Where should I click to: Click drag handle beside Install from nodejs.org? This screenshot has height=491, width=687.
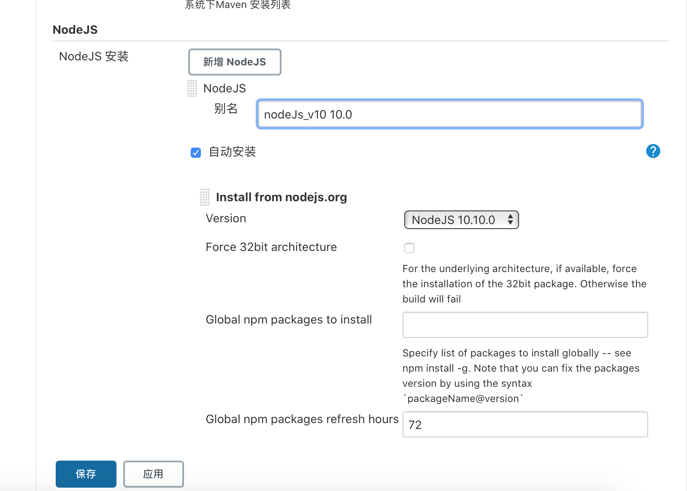pyautogui.click(x=205, y=197)
